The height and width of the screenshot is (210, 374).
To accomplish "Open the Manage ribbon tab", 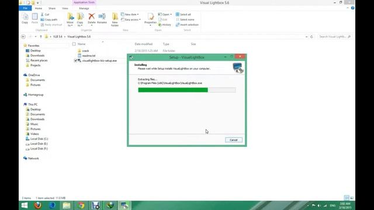I will pos(84,8).
